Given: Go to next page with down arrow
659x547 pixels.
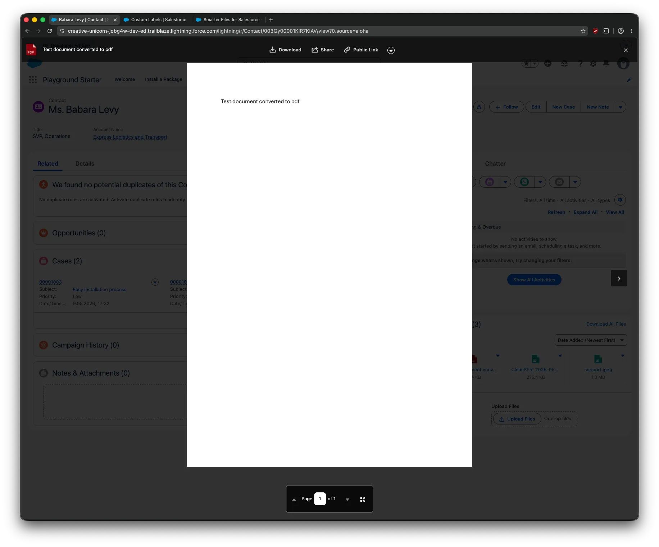Looking at the screenshot, I should tap(347, 499).
